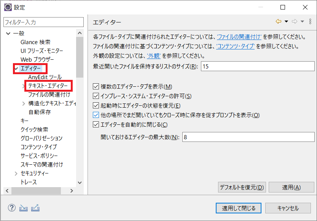The height and width of the screenshot is (221, 317).
Task: Select トレース in the tree
Action: [29, 182]
